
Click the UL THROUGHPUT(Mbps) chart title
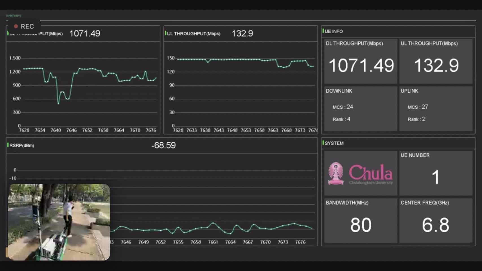pos(194,34)
